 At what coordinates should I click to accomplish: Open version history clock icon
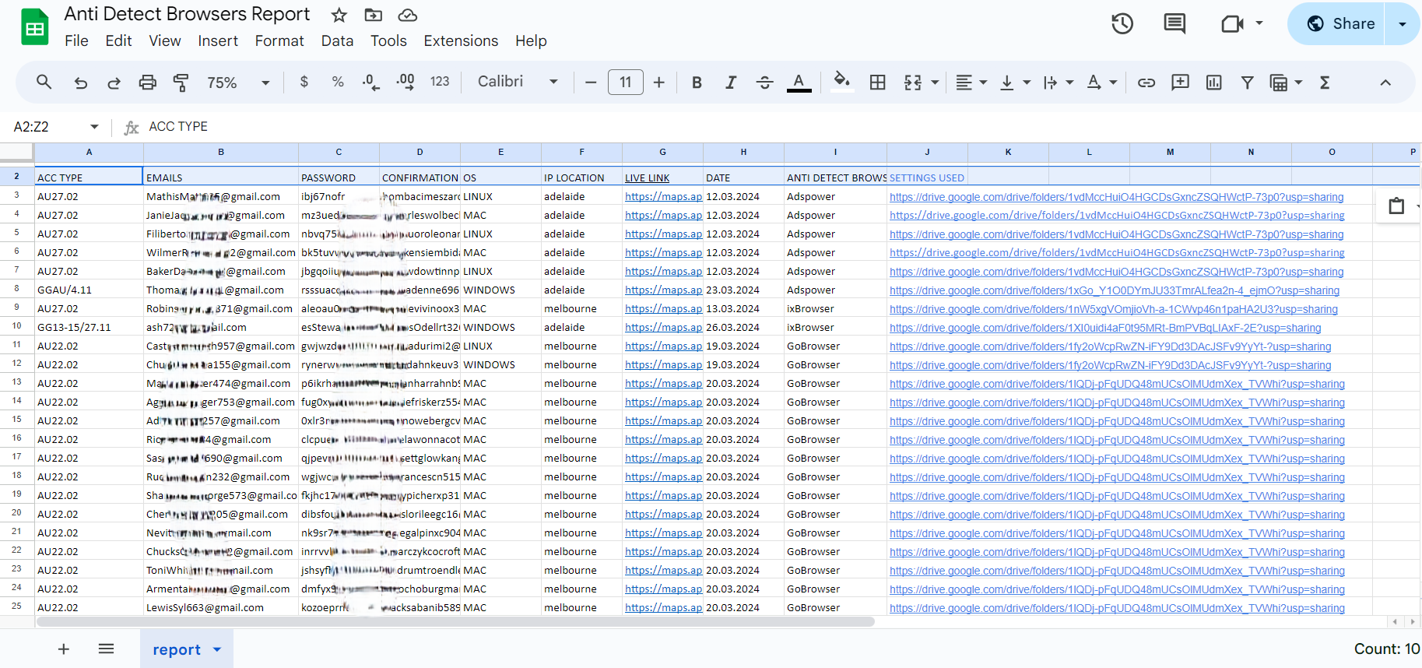coord(1122,23)
